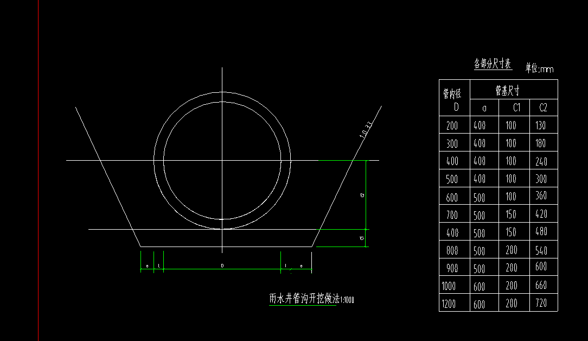Viewport: 588px width, 341px height.
Task: Click the D dimension label under the pipe
Action: pyautogui.click(x=222, y=266)
